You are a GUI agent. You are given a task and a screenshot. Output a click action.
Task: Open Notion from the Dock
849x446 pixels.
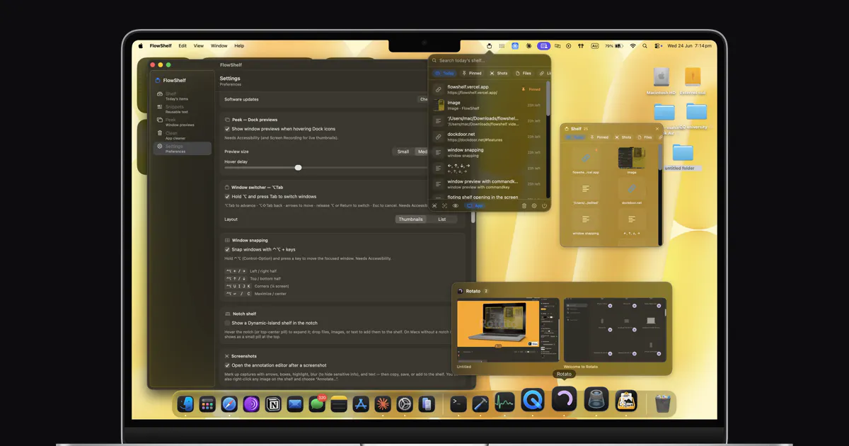tap(273, 404)
